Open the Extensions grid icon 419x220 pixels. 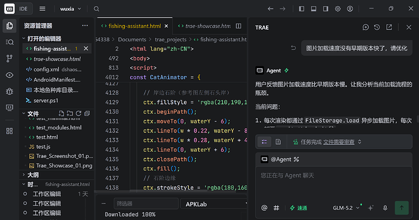click(10, 131)
